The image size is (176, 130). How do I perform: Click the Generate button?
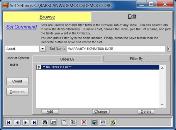click(x=17, y=92)
